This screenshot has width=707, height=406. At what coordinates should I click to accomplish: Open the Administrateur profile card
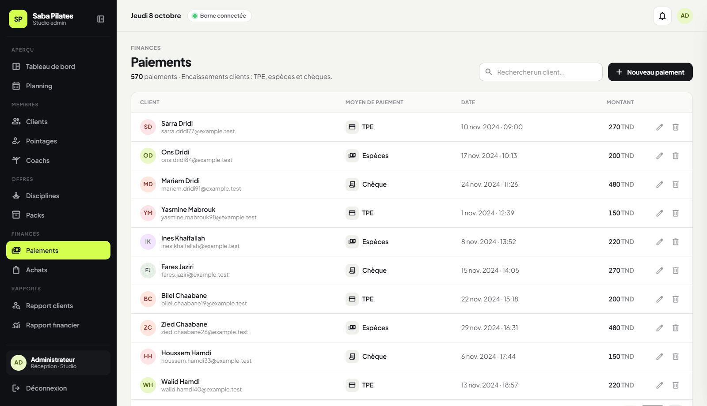pos(58,363)
